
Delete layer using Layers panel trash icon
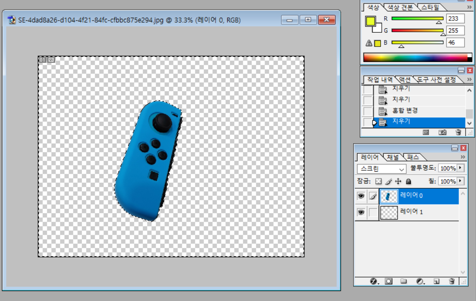point(452,281)
